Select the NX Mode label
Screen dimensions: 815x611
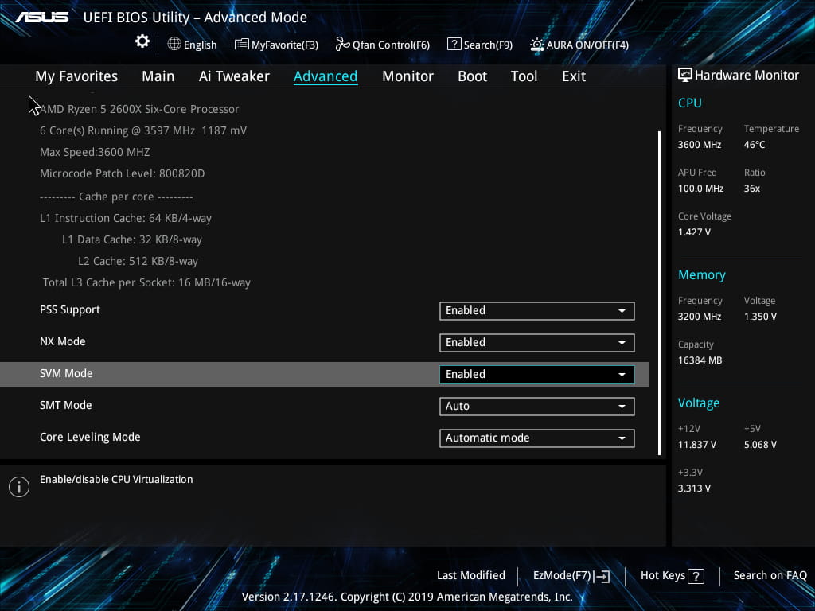[x=62, y=342]
